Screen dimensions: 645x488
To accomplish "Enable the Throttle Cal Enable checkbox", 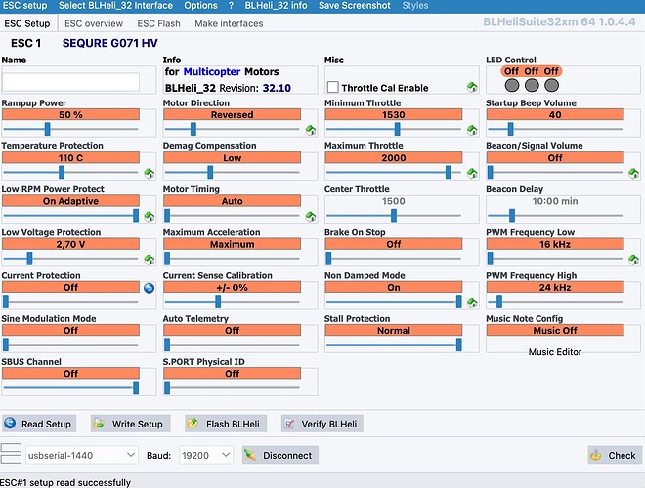I will pos(333,87).
